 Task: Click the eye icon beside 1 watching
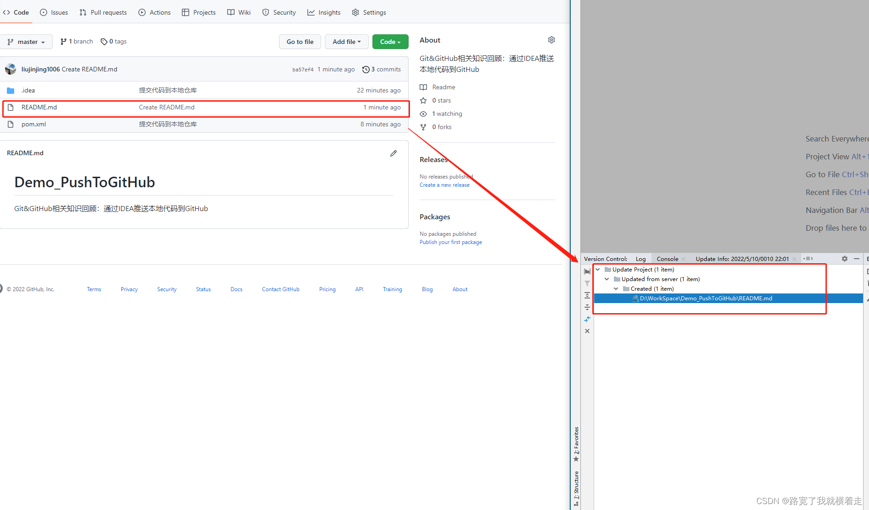423,114
